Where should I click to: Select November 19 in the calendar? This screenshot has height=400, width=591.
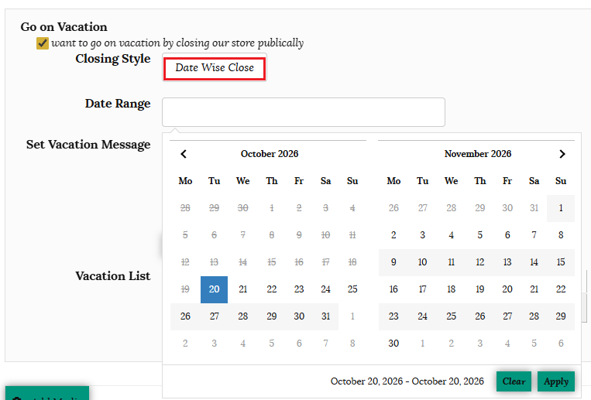[x=479, y=289]
